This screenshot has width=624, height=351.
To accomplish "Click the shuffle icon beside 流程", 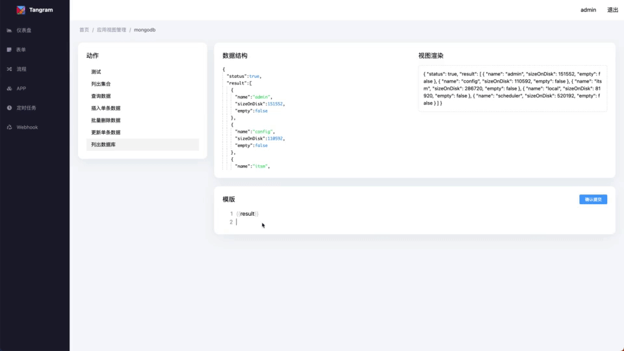I will (9, 69).
